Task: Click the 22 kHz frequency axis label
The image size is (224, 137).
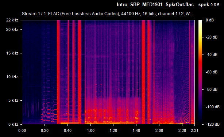Action: (x=12, y=20)
